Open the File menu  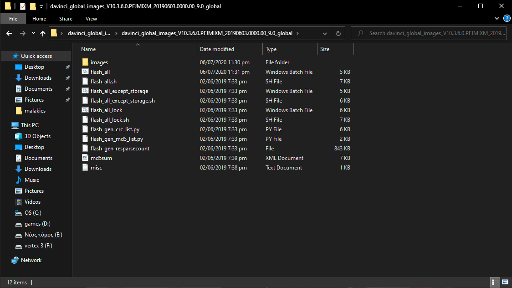tap(13, 19)
